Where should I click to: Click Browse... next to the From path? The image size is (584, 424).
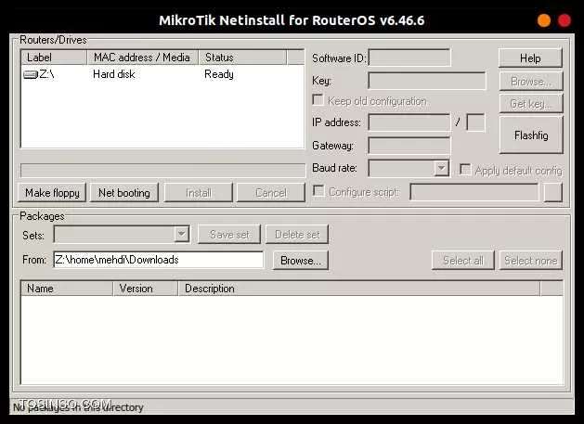coord(301,260)
